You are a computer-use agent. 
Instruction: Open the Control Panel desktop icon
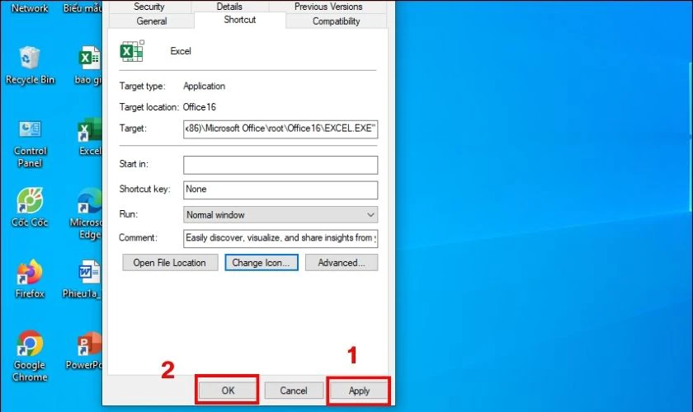[x=30, y=143]
